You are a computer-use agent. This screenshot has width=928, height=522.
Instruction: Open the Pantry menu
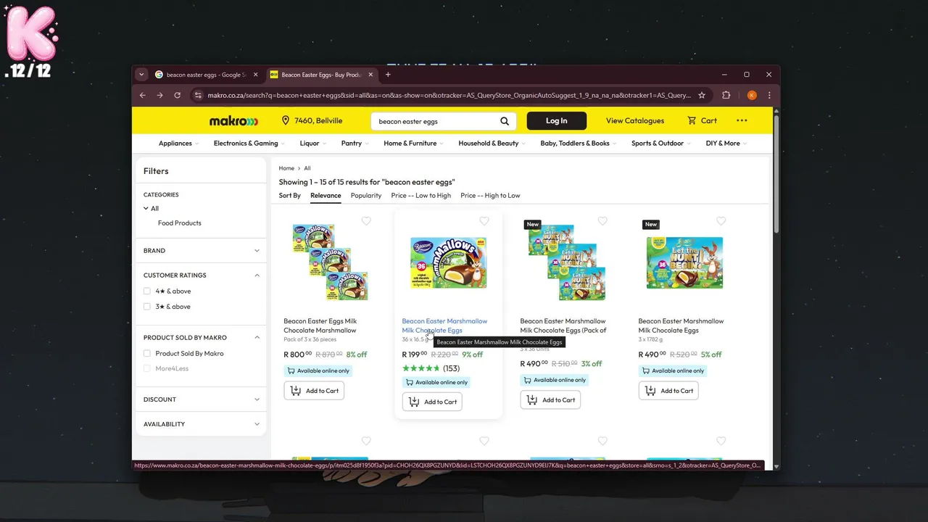[x=355, y=144]
